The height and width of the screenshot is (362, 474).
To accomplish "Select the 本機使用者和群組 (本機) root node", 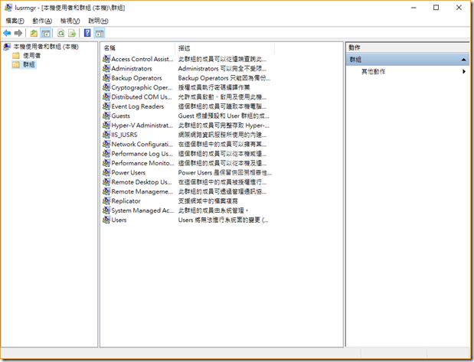I will (45, 47).
